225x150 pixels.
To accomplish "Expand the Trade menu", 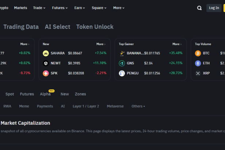I will (39, 8).
